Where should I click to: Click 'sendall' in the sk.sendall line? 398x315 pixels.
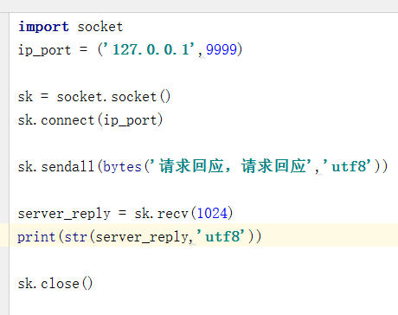click(x=67, y=167)
